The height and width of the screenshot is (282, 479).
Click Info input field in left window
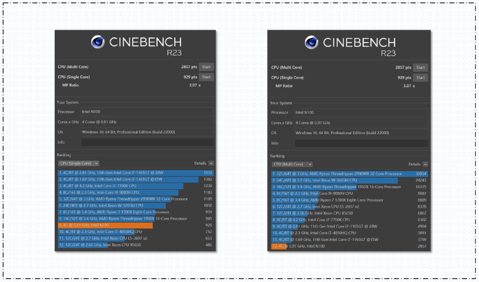point(147,142)
